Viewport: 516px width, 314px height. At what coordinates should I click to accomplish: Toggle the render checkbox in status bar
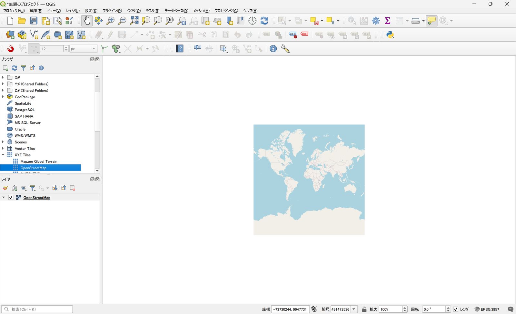[x=456, y=309]
